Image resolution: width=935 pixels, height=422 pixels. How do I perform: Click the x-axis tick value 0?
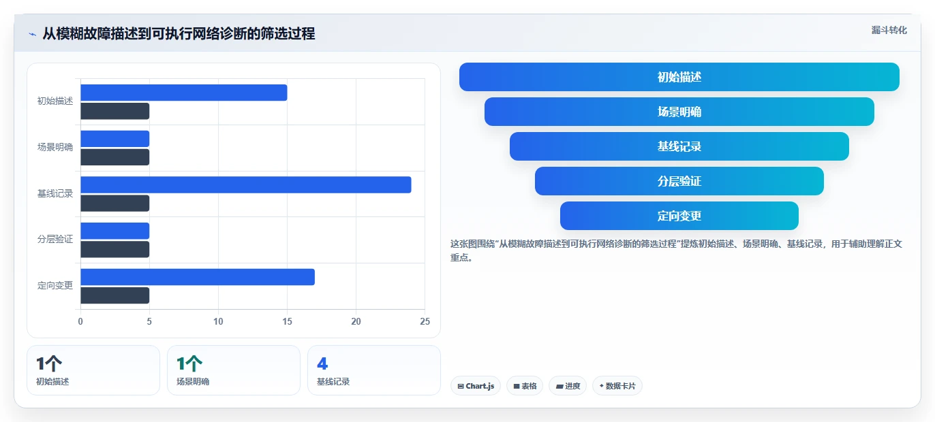tap(80, 321)
